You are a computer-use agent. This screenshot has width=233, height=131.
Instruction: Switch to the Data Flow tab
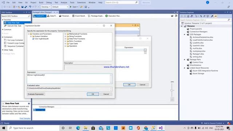coord(52,16)
